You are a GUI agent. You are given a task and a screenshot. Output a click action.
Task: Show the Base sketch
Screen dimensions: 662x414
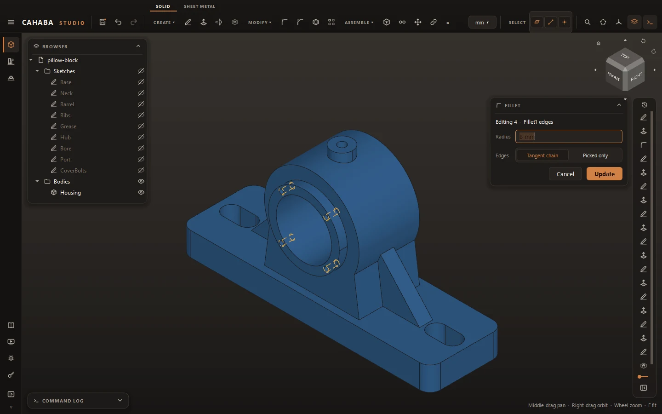141,82
